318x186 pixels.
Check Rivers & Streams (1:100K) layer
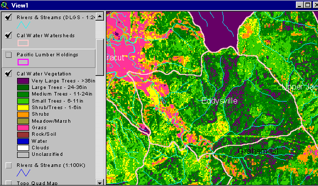pos(9,165)
